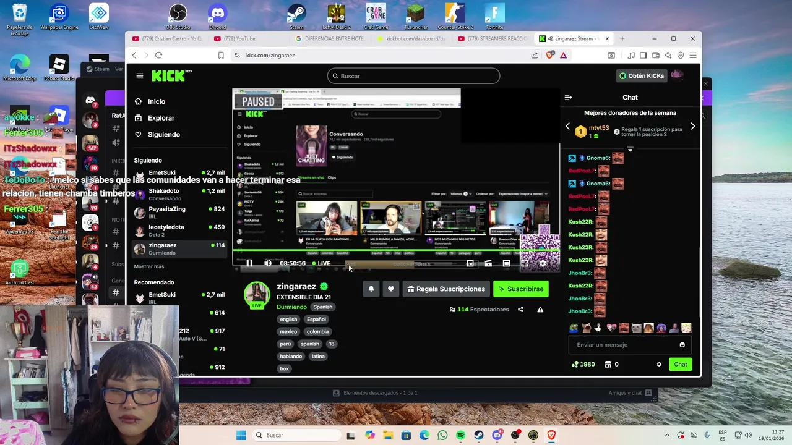Click the green Chat send button
The image size is (792, 445).
680,365
